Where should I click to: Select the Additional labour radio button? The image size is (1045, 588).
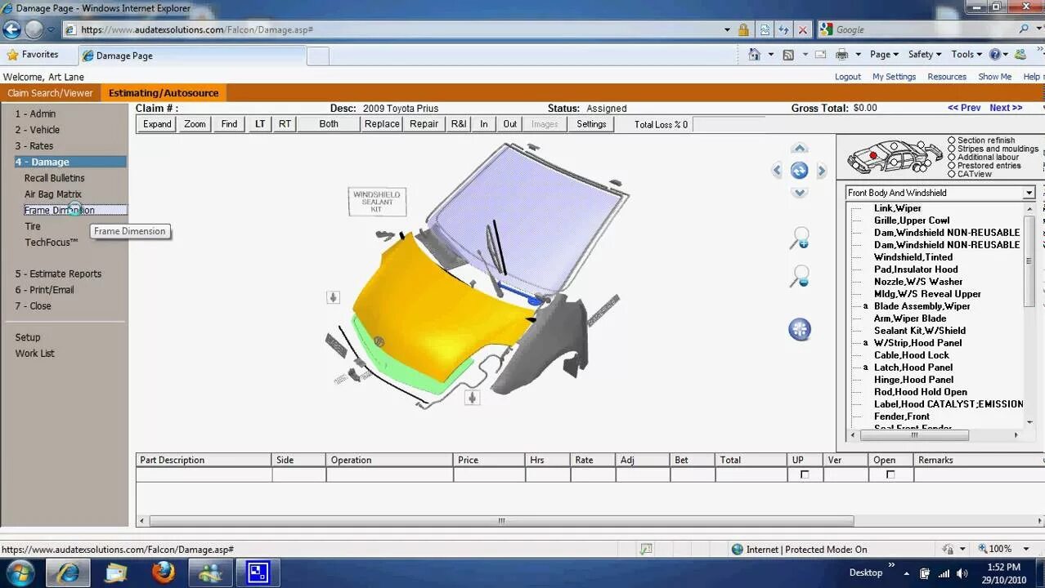pos(952,157)
